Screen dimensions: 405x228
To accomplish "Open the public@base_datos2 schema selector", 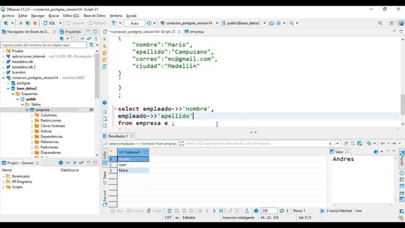I will [243, 23].
